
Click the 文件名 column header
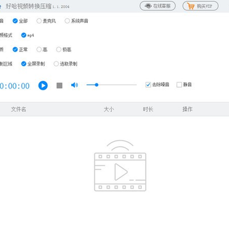coord(18,109)
